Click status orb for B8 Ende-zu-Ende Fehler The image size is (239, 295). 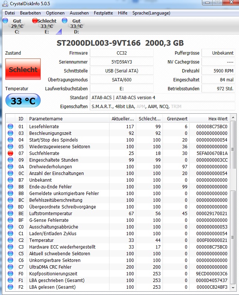click(10, 187)
